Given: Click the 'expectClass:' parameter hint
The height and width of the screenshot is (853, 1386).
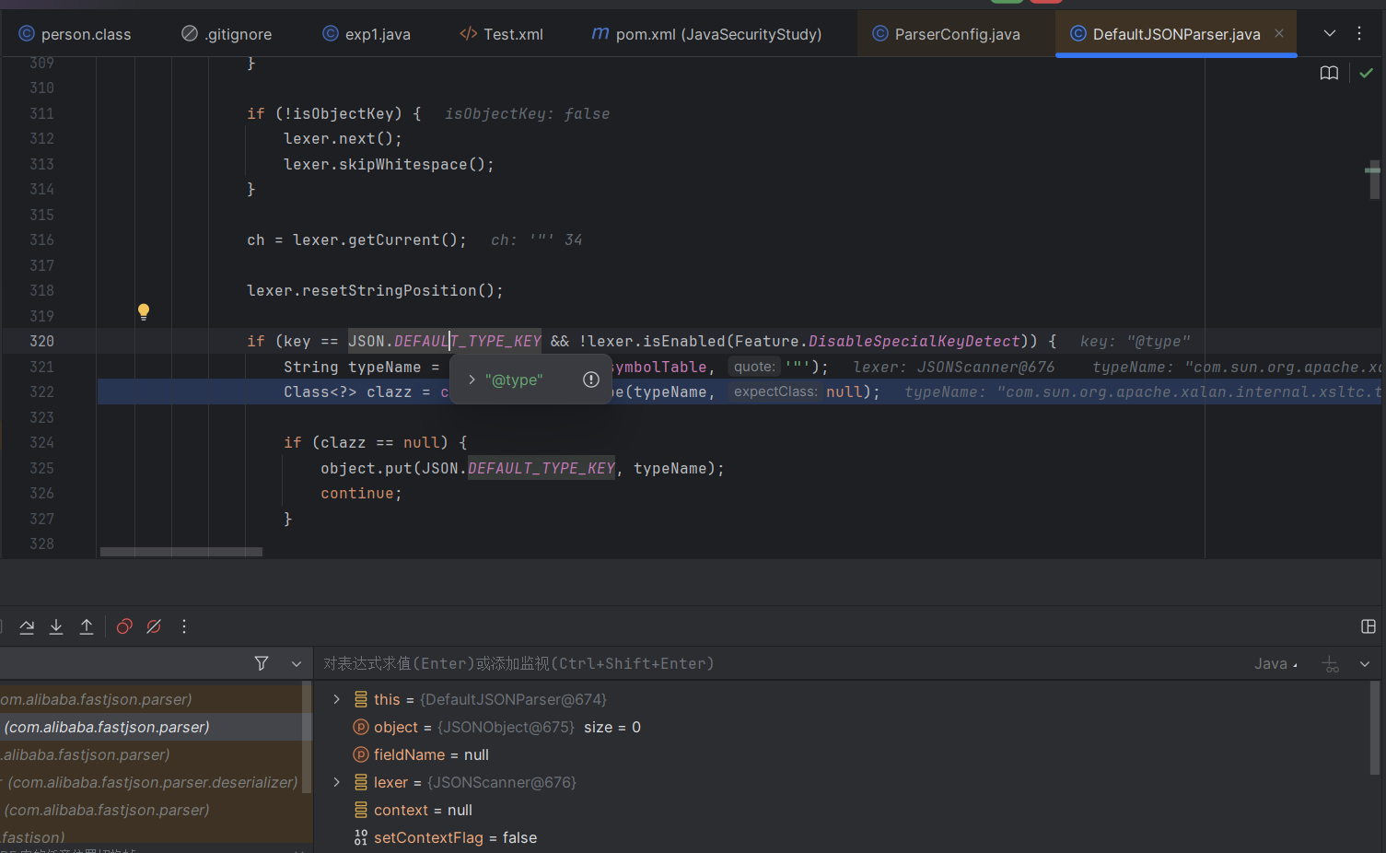Looking at the screenshot, I should [775, 391].
